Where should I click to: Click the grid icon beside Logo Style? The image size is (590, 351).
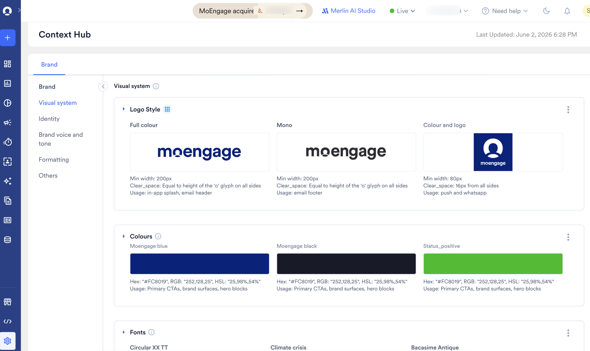(x=167, y=109)
